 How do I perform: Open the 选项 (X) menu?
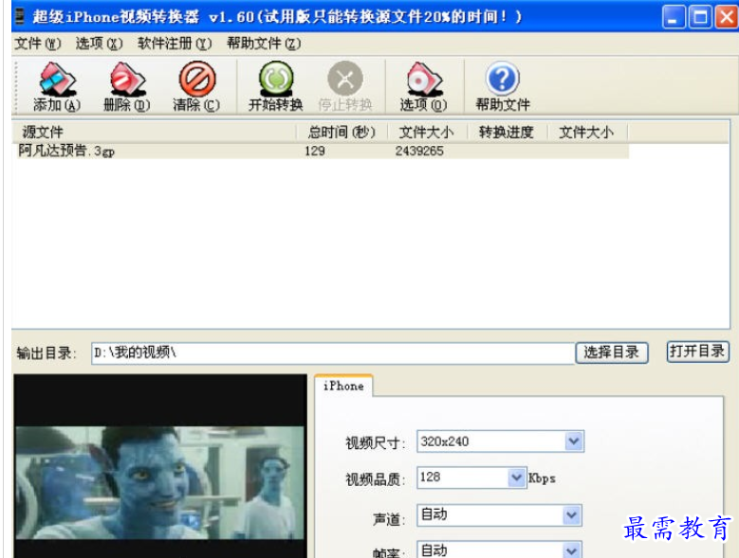(99, 44)
